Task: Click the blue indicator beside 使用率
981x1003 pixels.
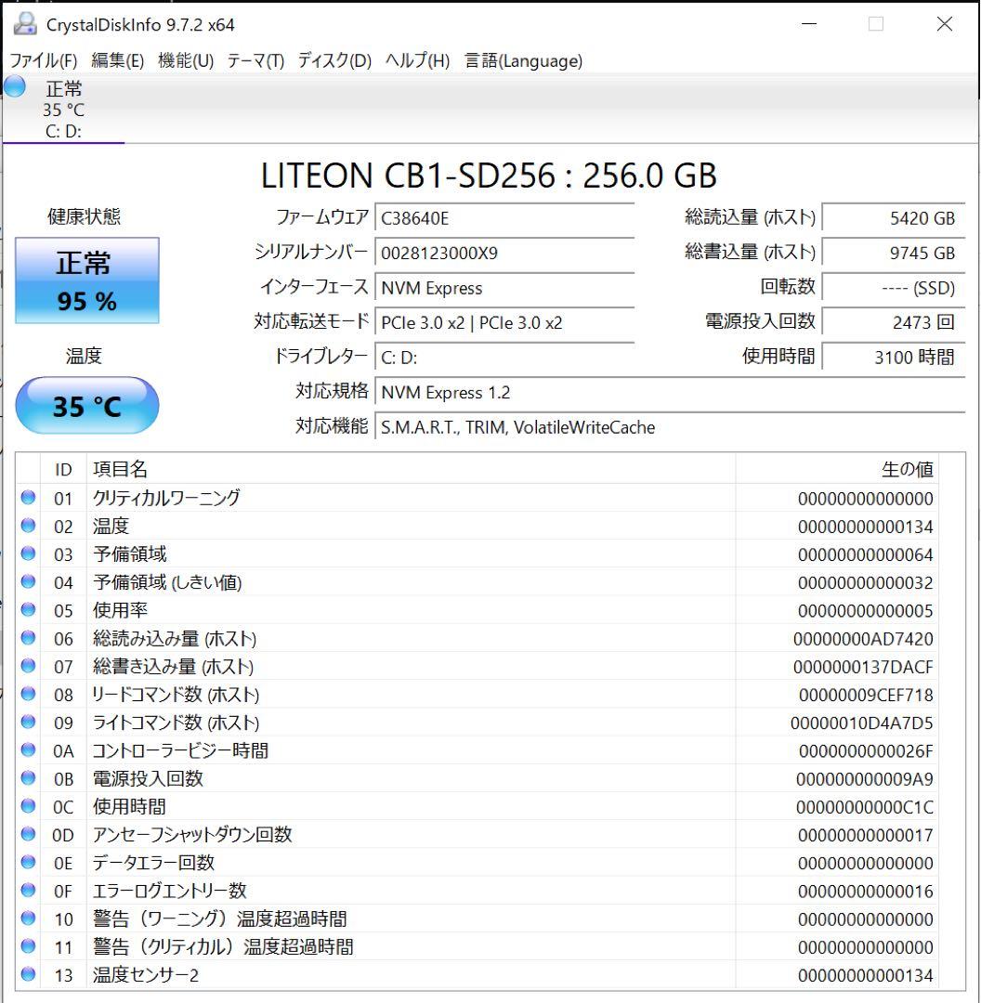Action: (28, 610)
